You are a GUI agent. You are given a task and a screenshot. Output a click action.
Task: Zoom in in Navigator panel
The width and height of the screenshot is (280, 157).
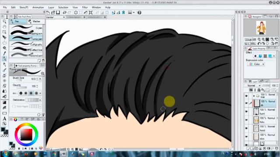(x=263, y=40)
